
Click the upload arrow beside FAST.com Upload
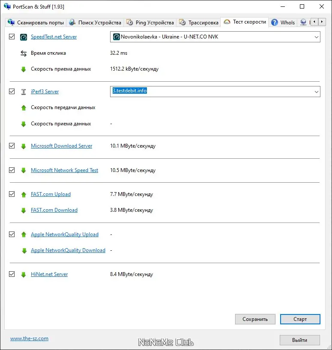tap(24, 194)
